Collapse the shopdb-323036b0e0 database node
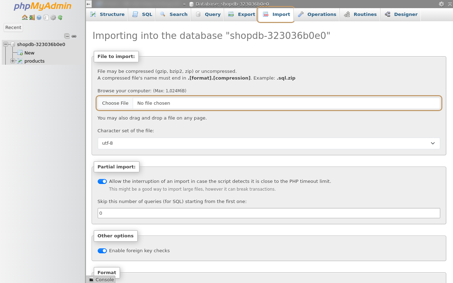This screenshot has width=453, height=283. click(6, 45)
